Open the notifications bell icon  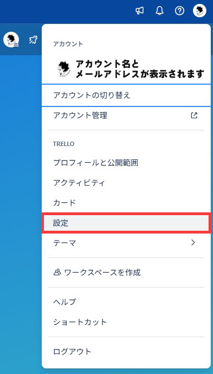160,11
